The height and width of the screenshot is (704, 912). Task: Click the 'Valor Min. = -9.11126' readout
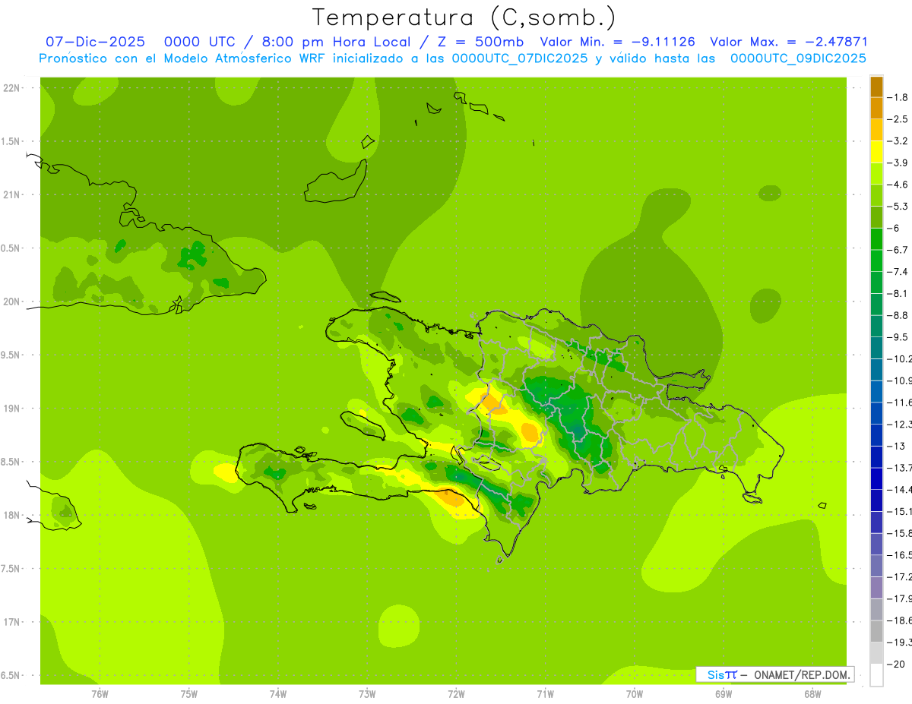tap(617, 42)
